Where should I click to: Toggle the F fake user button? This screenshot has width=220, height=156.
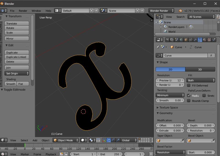[211, 55]
